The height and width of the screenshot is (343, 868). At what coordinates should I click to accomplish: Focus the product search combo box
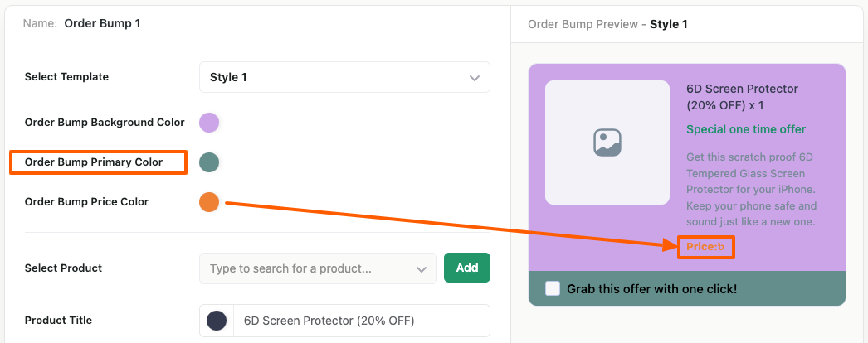pyautogui.click(x=307, y=268)
